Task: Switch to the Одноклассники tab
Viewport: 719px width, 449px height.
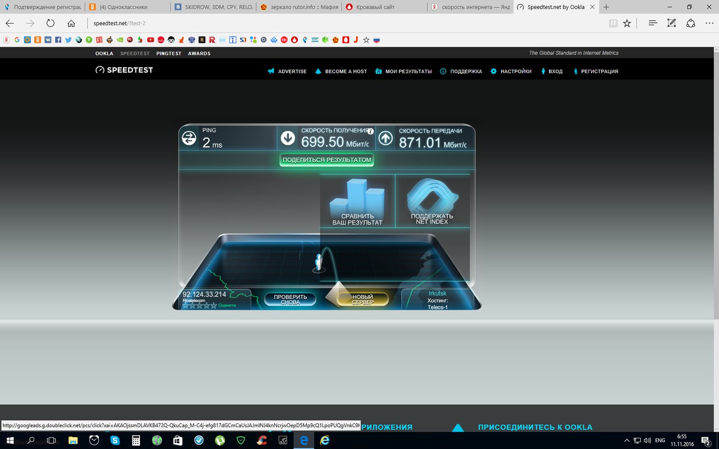Action: click(128, 7)
